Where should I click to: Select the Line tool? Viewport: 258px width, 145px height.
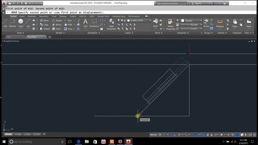(x=5, y=23)
